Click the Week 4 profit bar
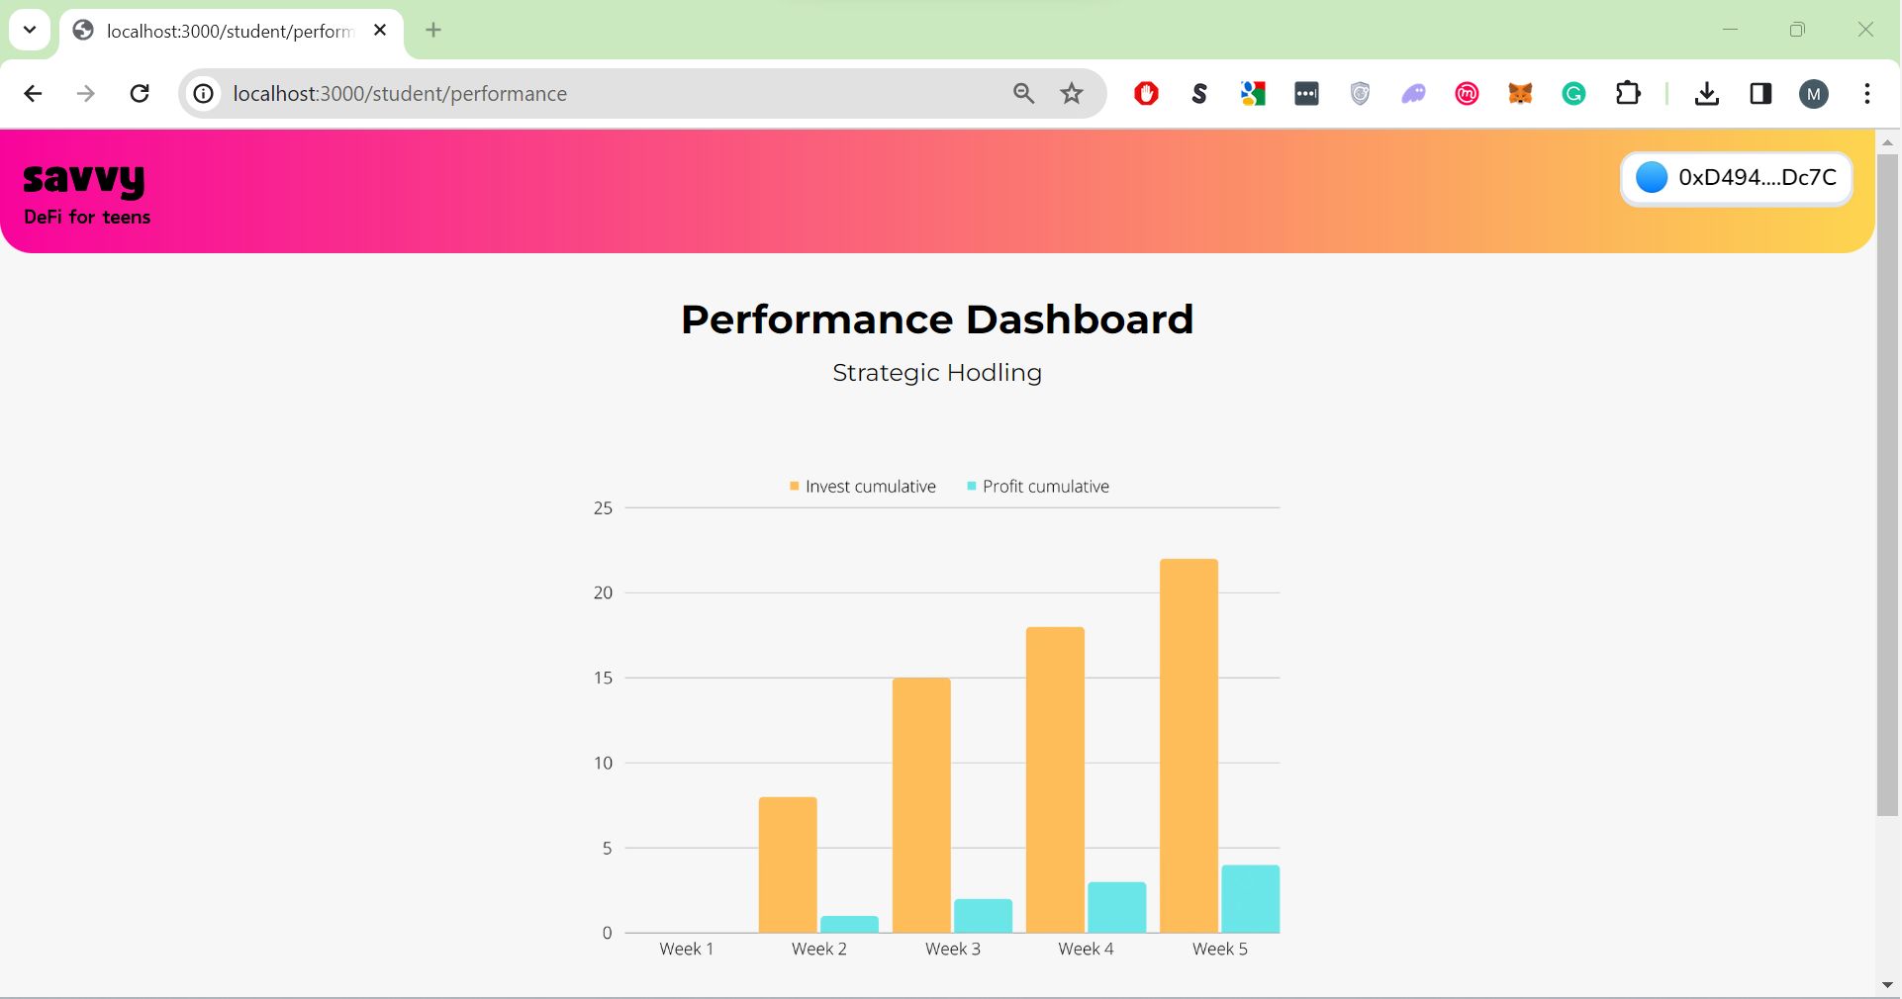 click(1116, 907)
